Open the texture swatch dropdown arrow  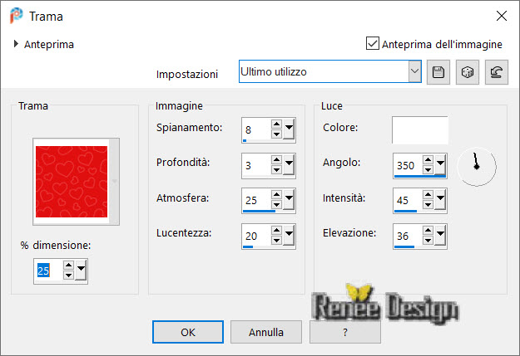[115, 181]
